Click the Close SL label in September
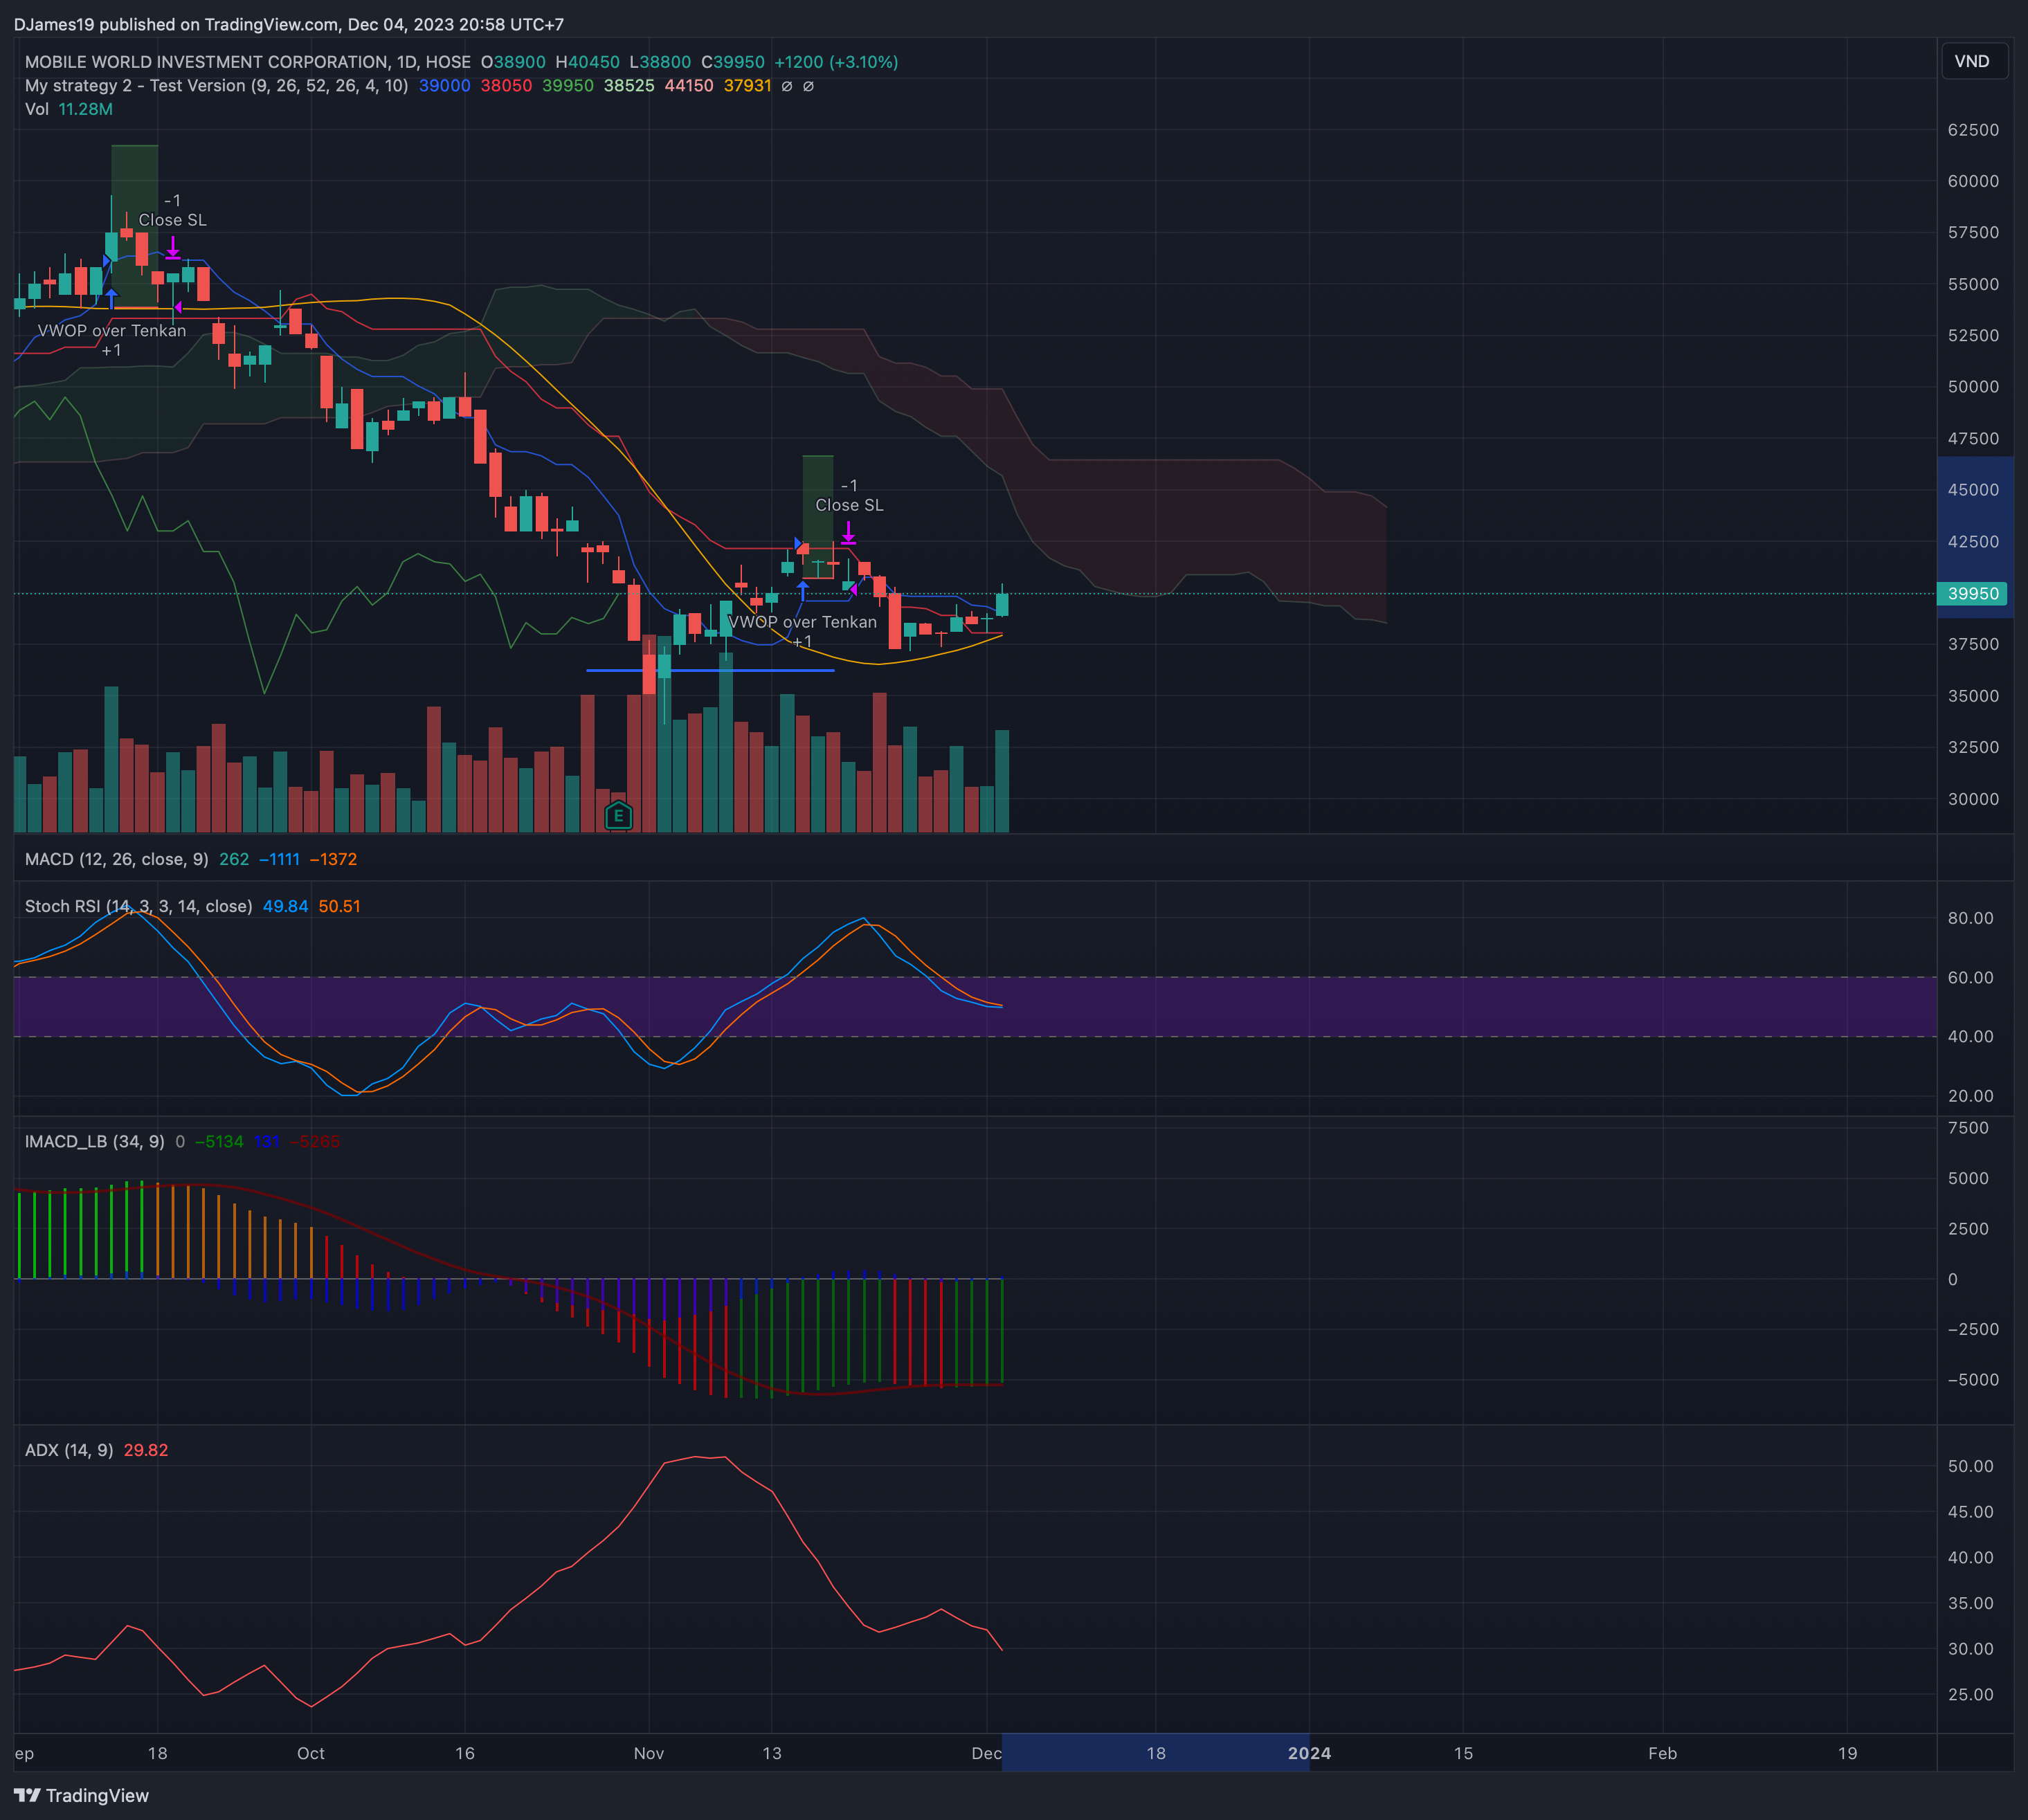Viewport: 2028px width, 1820px height. [x=173, y=220]
